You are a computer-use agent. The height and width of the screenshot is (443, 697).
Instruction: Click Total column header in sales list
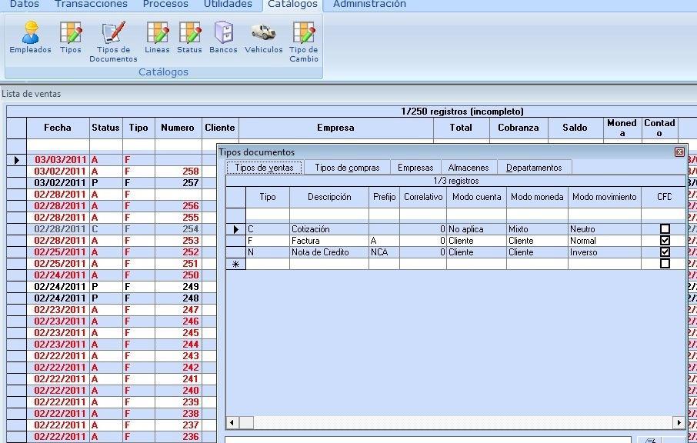coord(461,128)
